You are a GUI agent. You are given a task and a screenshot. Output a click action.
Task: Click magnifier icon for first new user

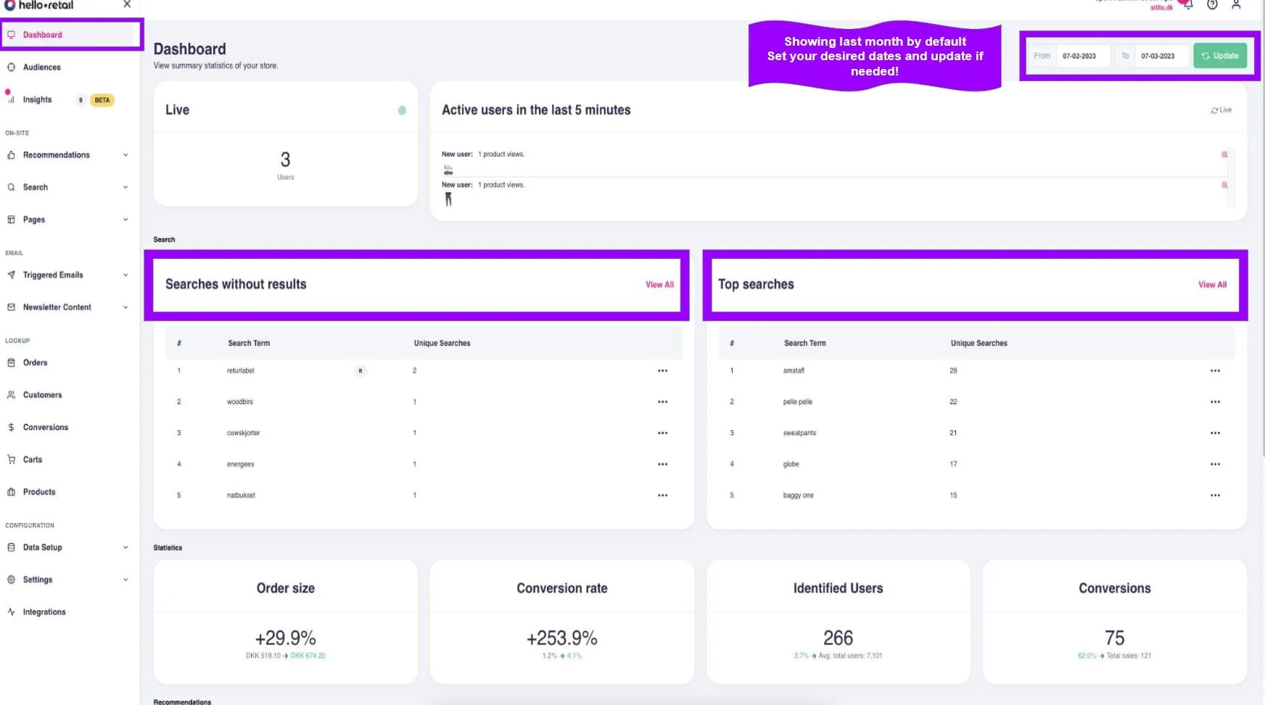point(1224,154)
